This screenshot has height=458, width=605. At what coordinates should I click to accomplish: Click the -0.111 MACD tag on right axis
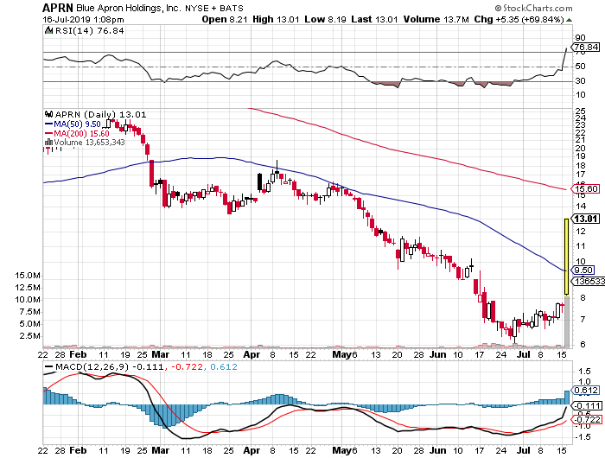[587, 405]
